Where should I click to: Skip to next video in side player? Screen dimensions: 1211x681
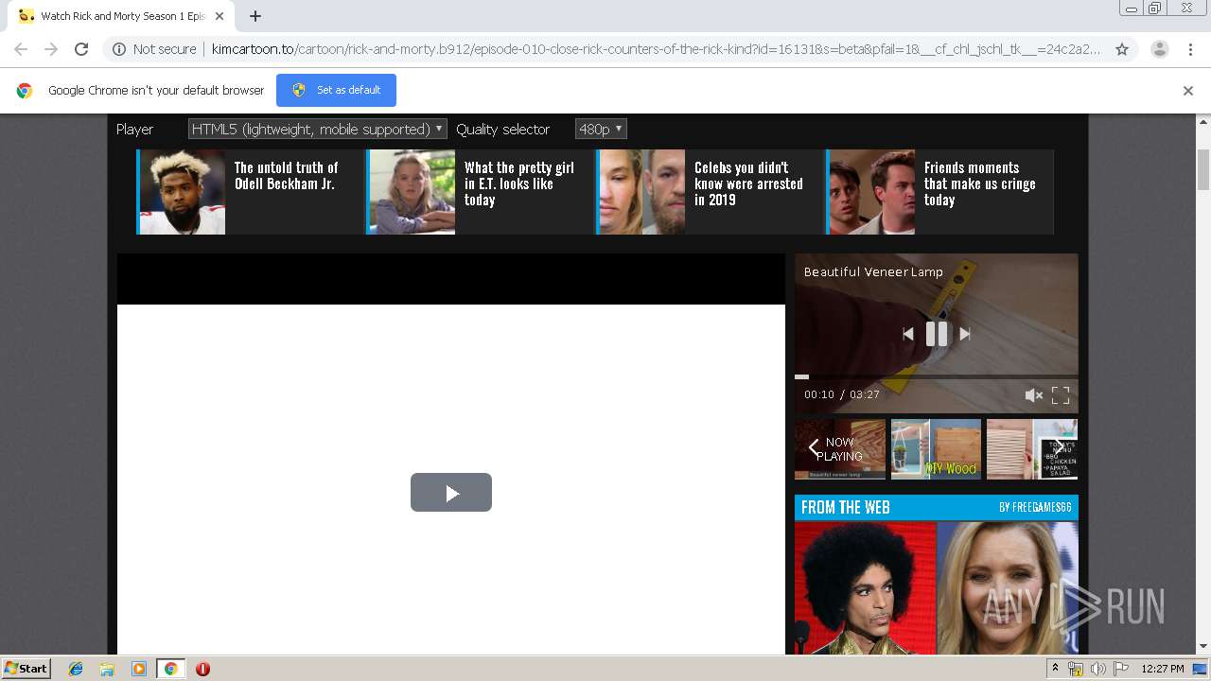pyautogui.click(x=965, y=333)
